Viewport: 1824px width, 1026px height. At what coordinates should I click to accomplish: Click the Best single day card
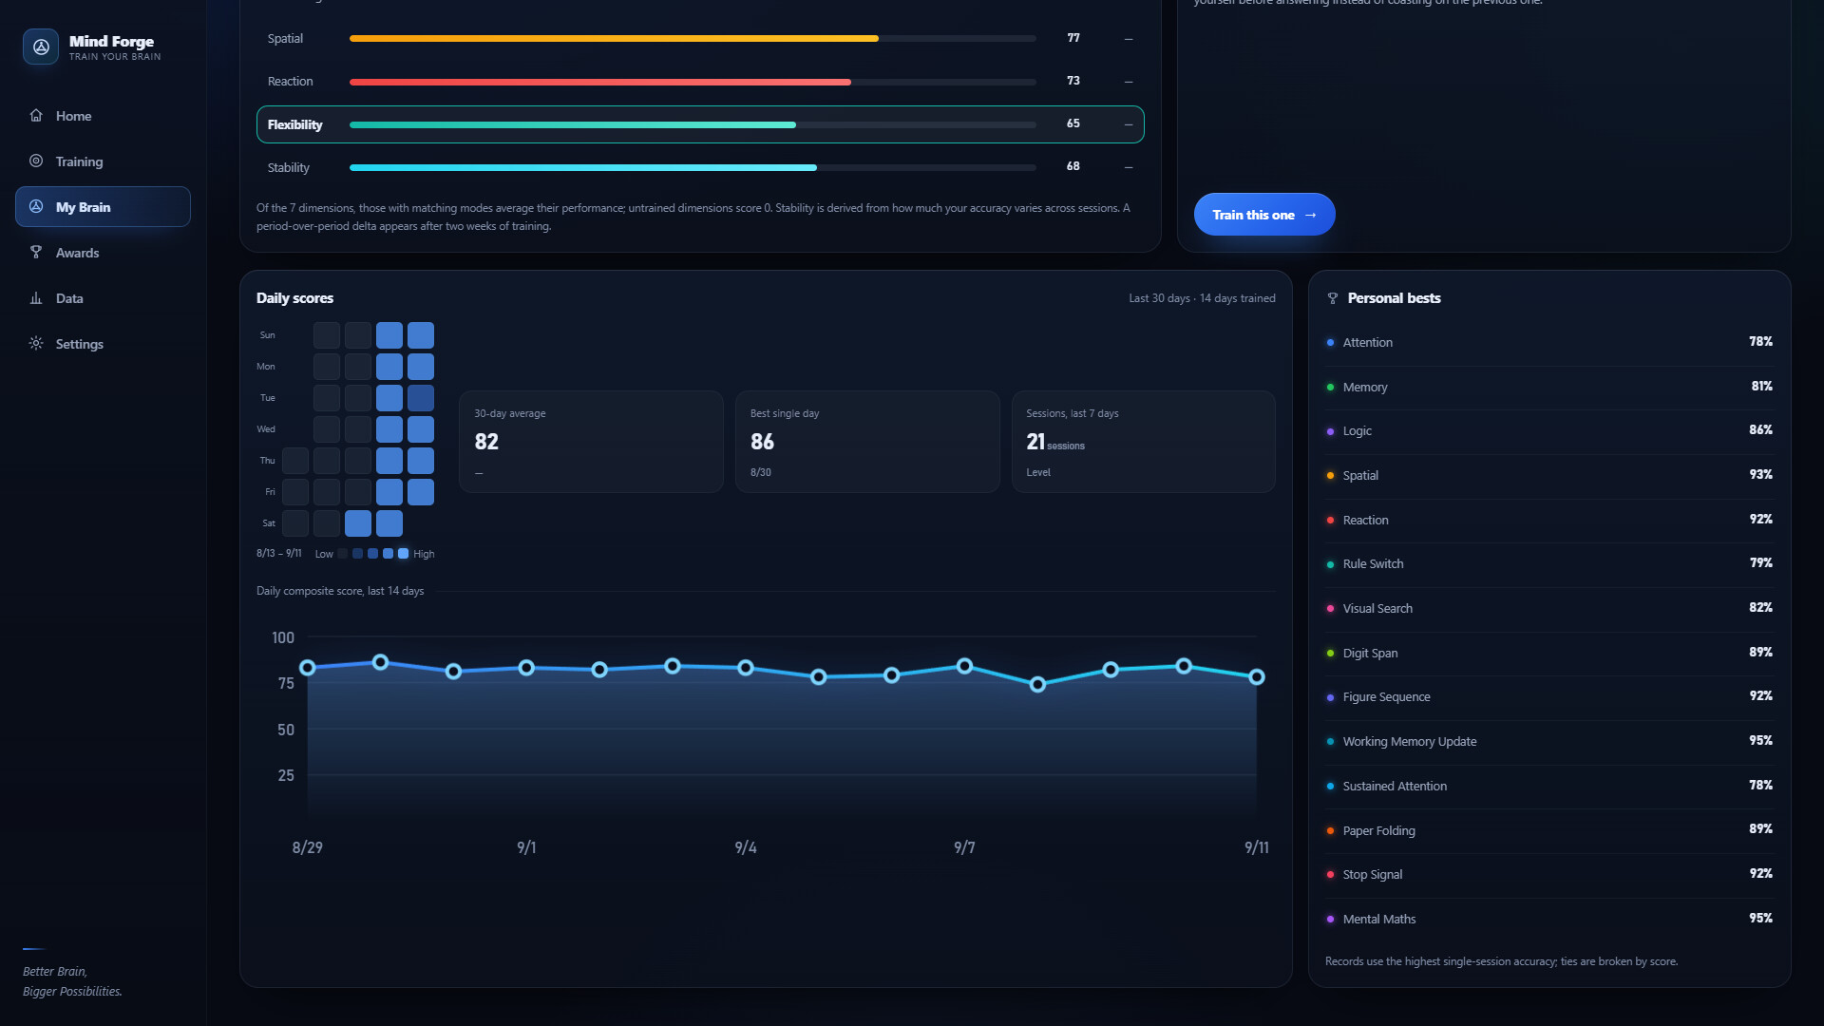click(867, 442)
